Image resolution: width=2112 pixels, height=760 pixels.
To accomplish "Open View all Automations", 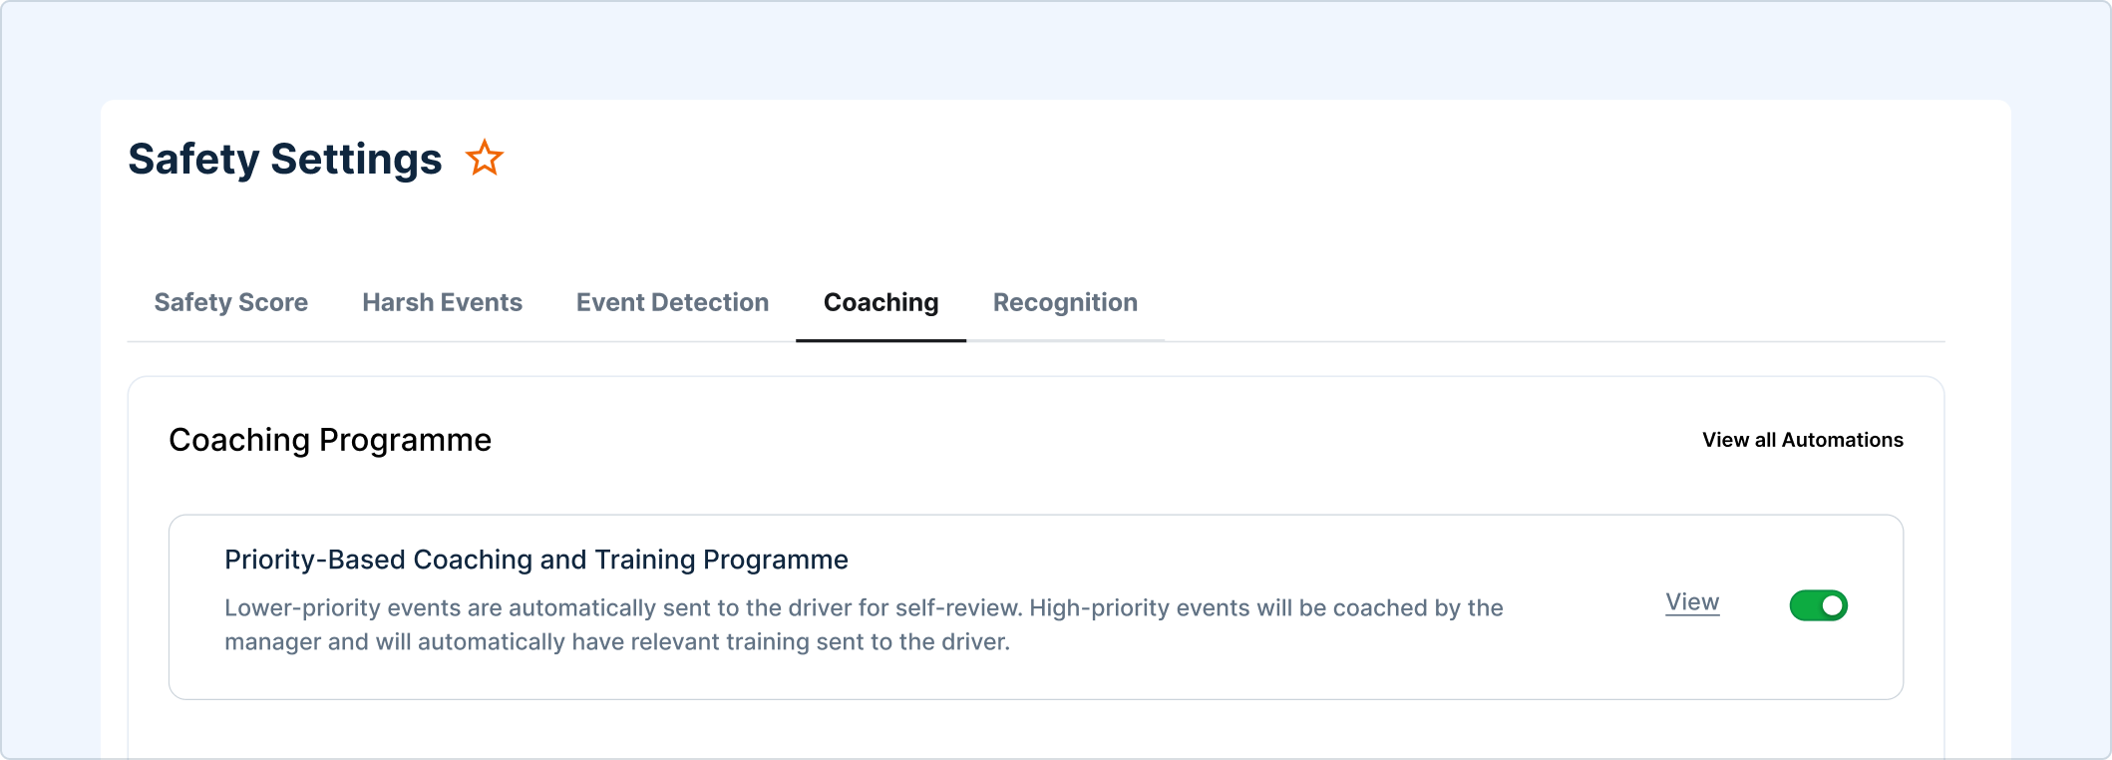I will pos(1801,439).
